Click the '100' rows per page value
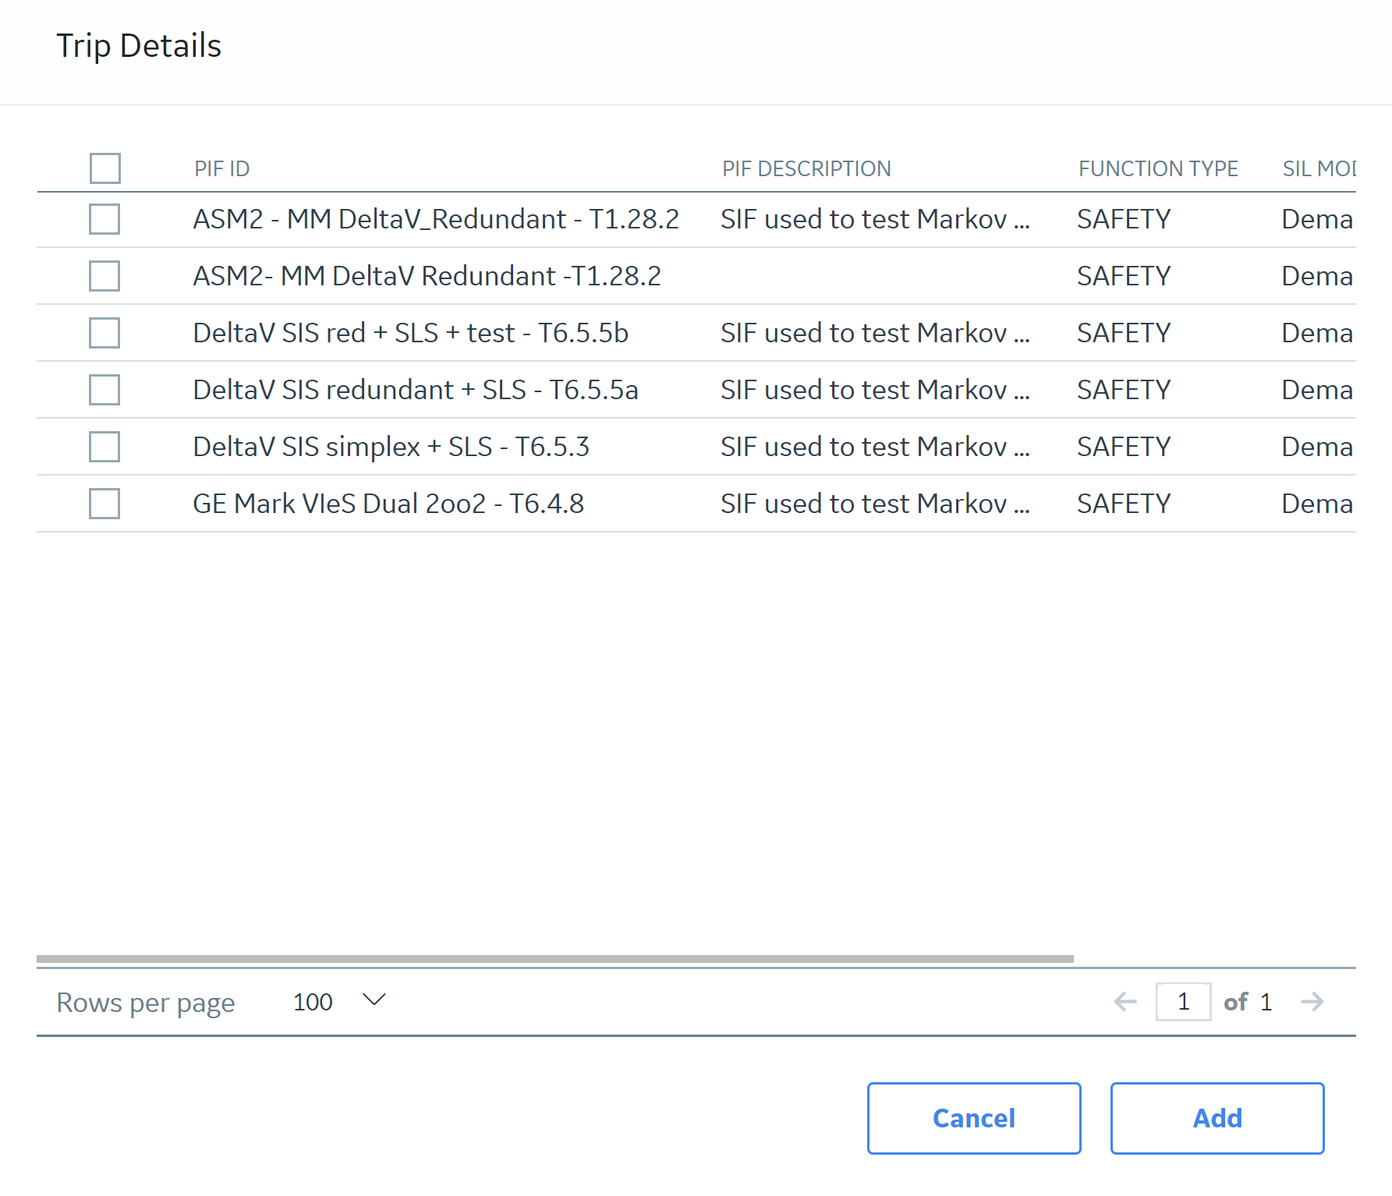 pyautogui.click(x=313, y=1002)
